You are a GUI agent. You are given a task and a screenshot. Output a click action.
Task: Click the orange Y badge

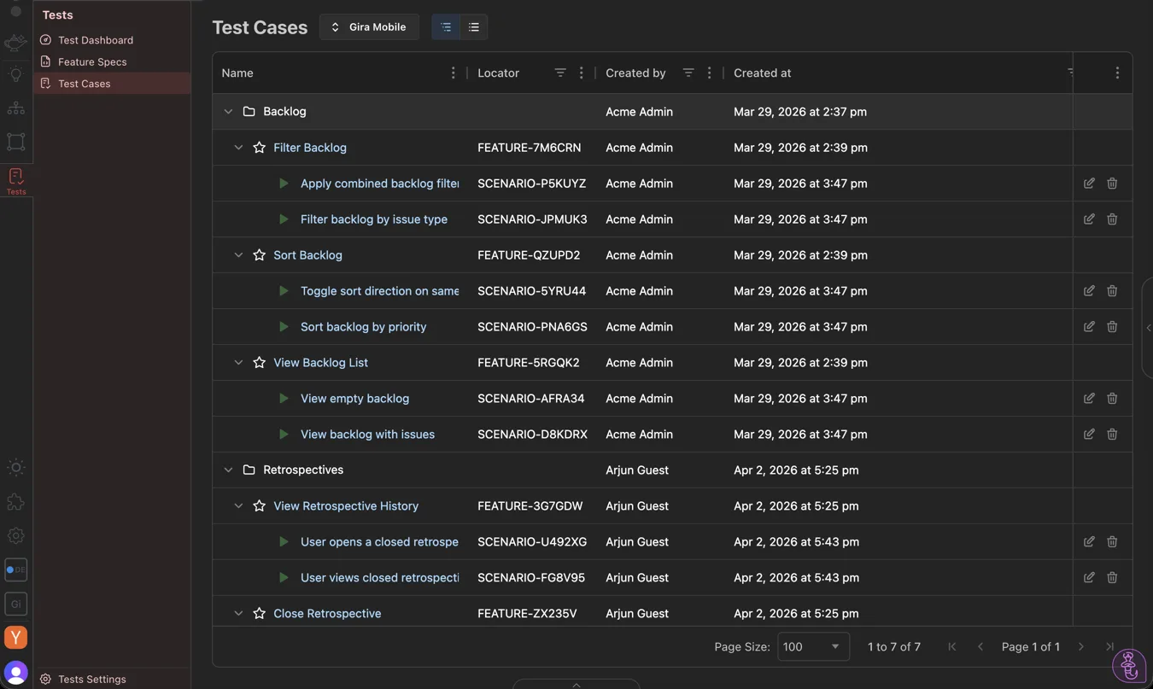coord(15,638)
